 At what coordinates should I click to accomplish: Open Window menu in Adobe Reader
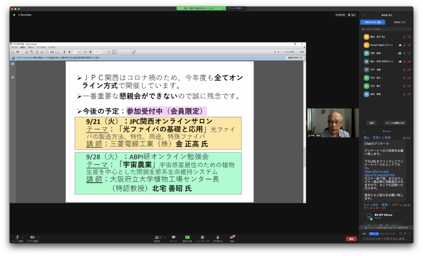[x=41, y=47]
